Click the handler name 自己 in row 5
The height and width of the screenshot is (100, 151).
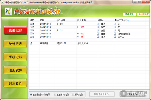(103, 37)
